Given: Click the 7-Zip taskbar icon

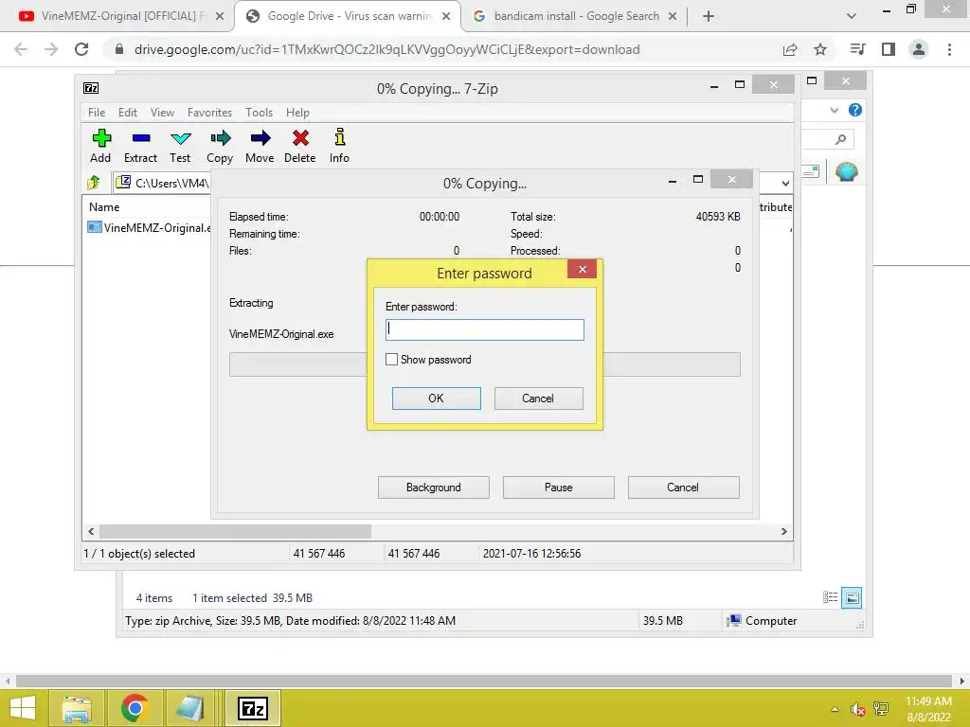Looking at the screenshot, I should [x=253, y=708].
